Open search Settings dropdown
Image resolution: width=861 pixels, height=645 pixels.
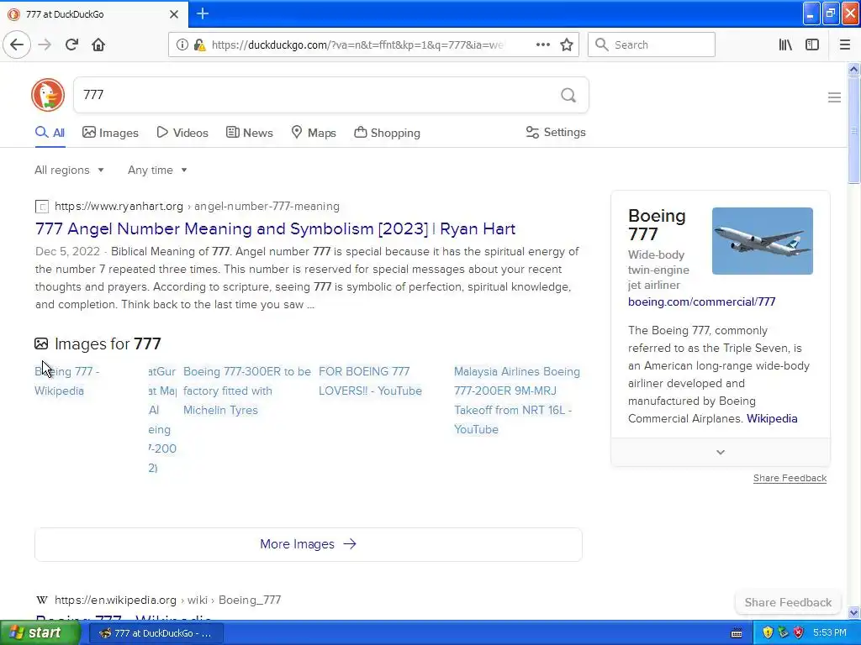pos(556,132)
